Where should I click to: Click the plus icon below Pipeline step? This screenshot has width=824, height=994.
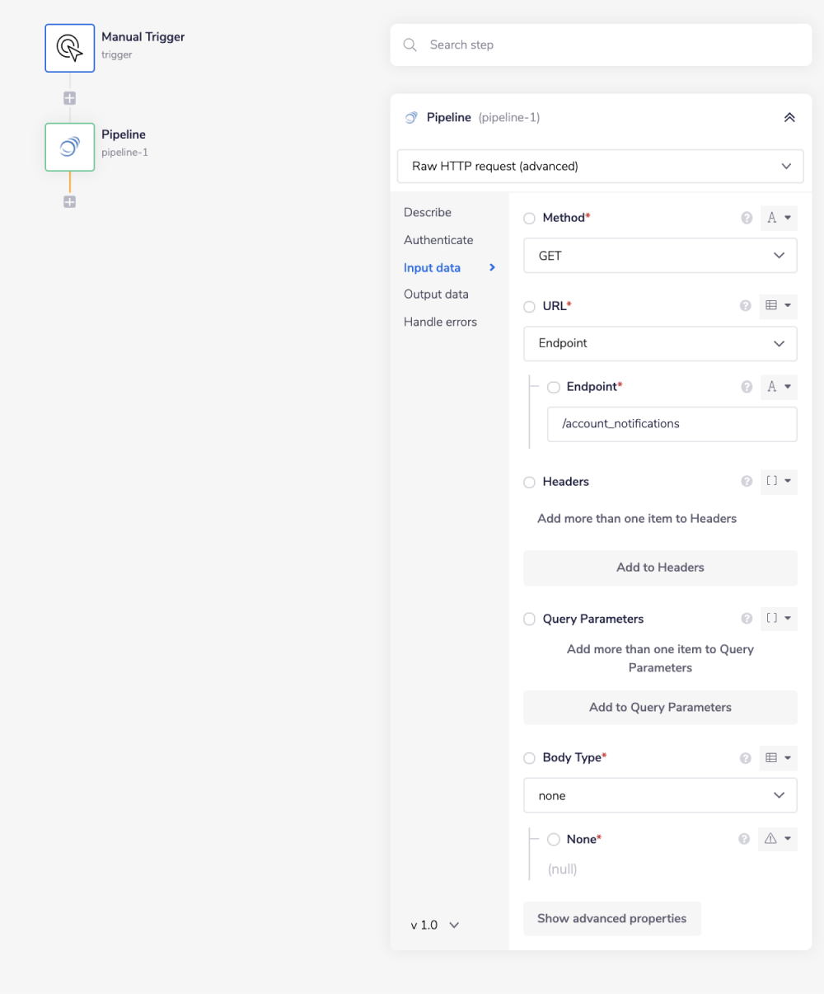[70, 202]
